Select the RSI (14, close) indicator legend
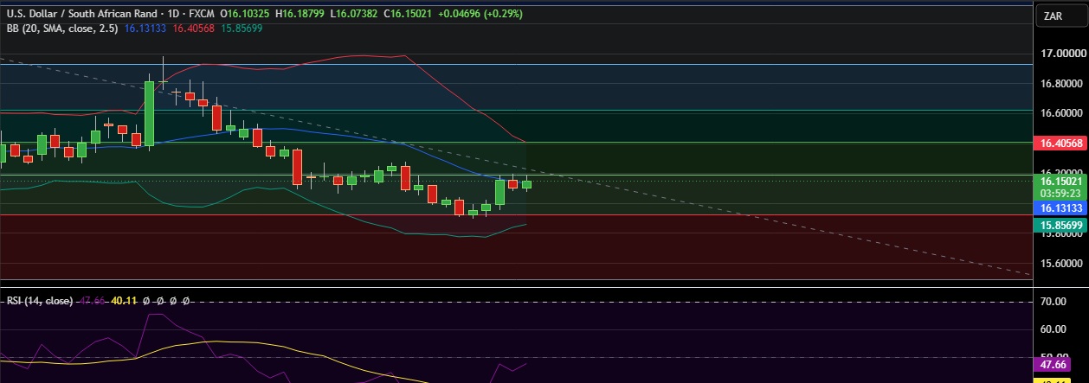The height and width of the screenshot is (383, 1089). pyautogui.click(x=40, y=301)
